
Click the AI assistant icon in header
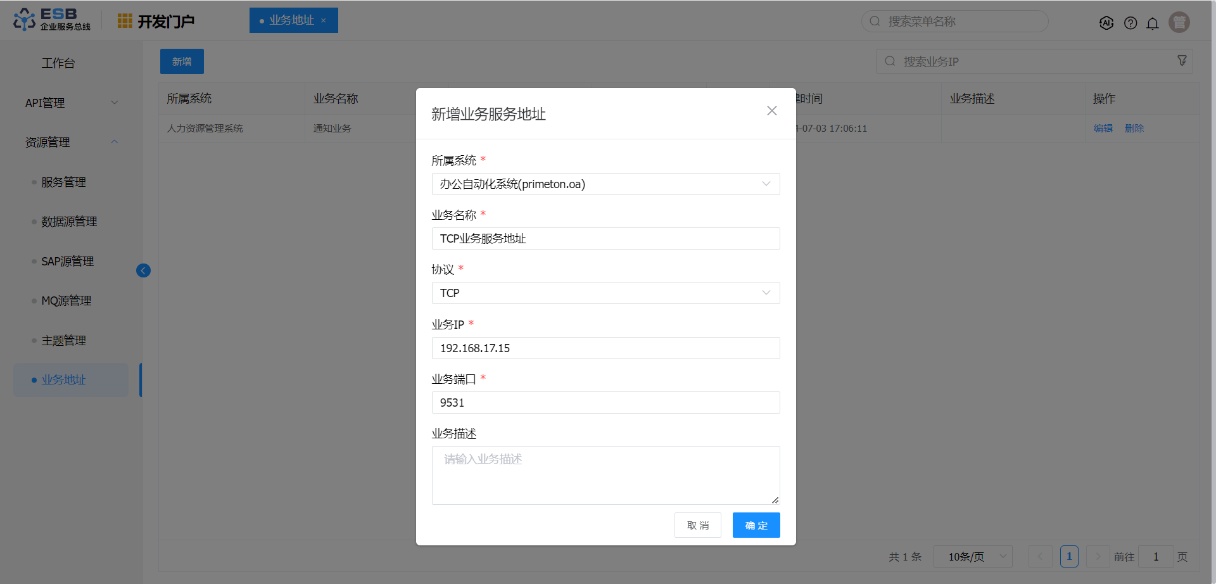(x=1106, y=23)
